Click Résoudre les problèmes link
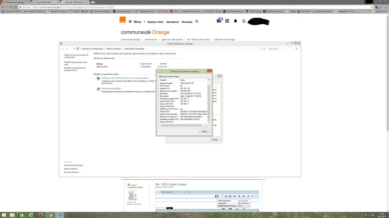This screenshot has height=218, width=389. pyautogui.click(x=111, y=88)
